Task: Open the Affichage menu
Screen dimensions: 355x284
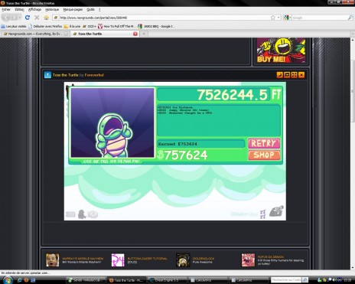Action: pos(34,9)
